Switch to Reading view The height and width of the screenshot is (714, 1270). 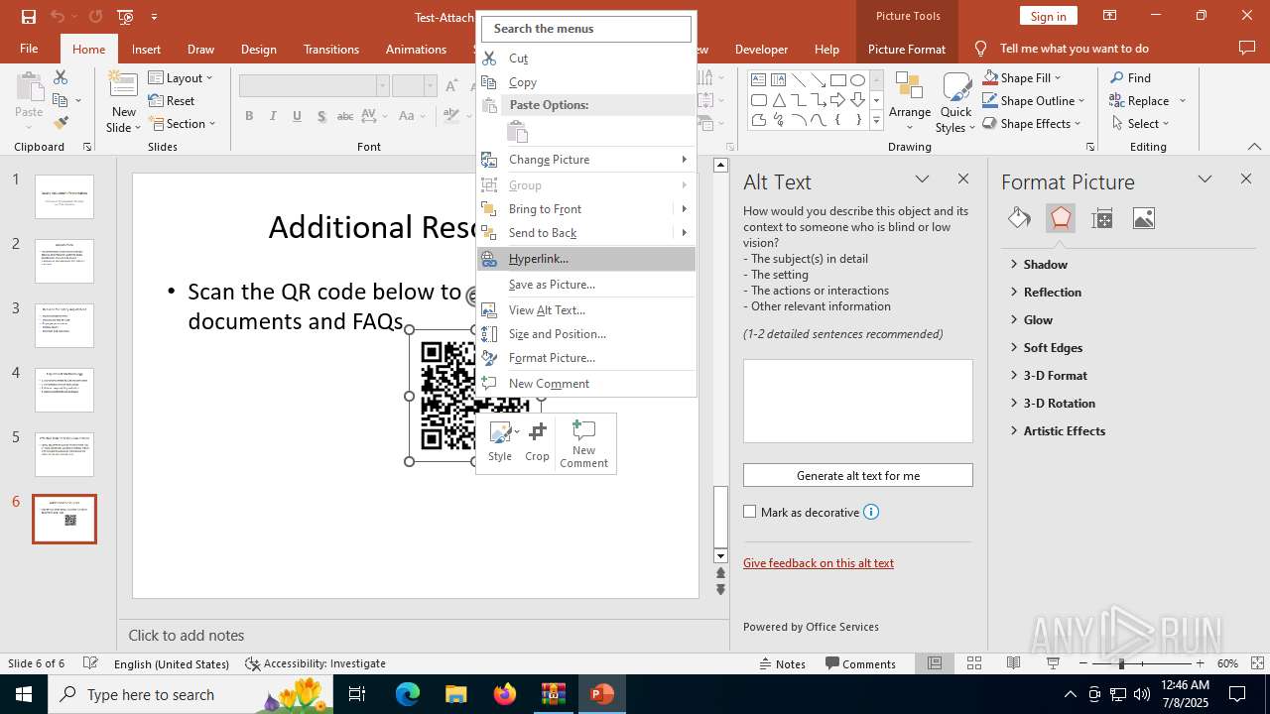(x=1014, y=663)
